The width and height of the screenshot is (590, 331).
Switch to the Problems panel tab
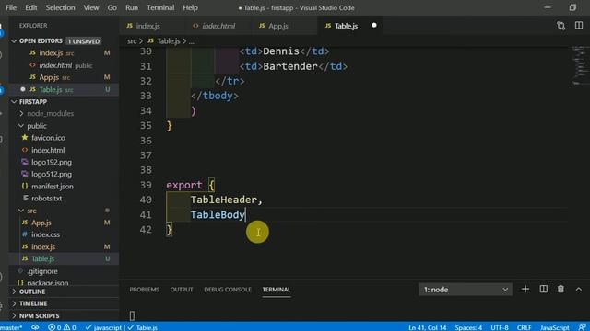click(x=145, y=290)
